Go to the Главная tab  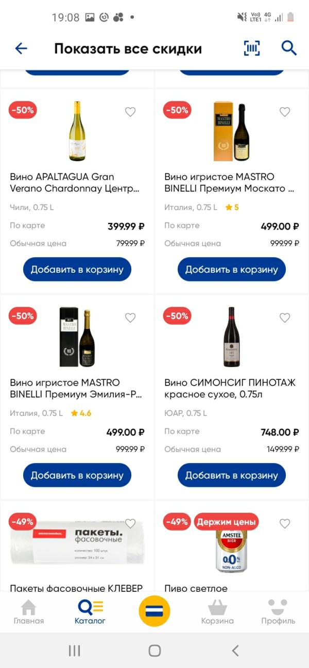(x=29, y=612)
